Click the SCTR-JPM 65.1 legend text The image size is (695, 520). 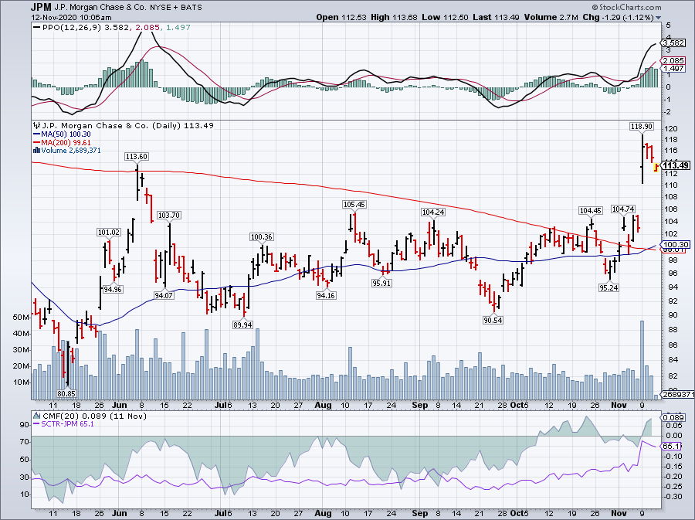(x=67, y=423)
